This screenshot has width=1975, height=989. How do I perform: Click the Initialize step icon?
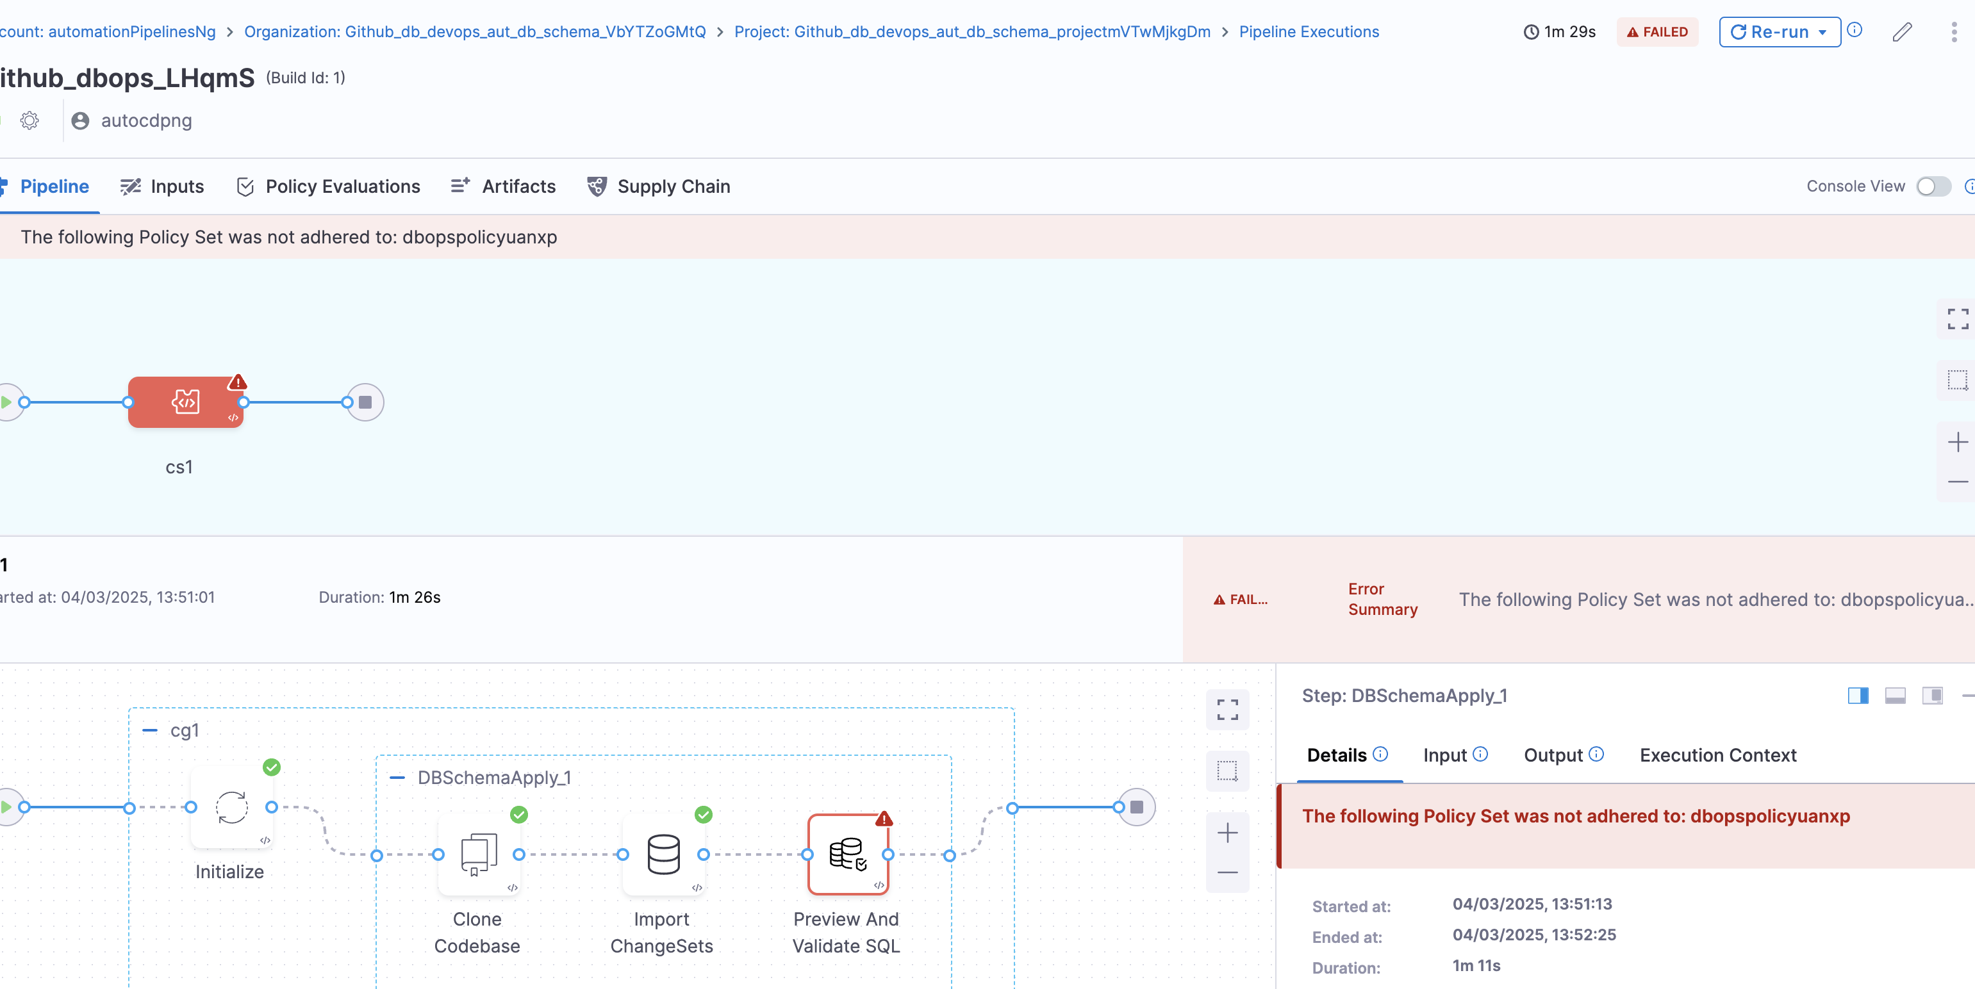pos(231,806)
